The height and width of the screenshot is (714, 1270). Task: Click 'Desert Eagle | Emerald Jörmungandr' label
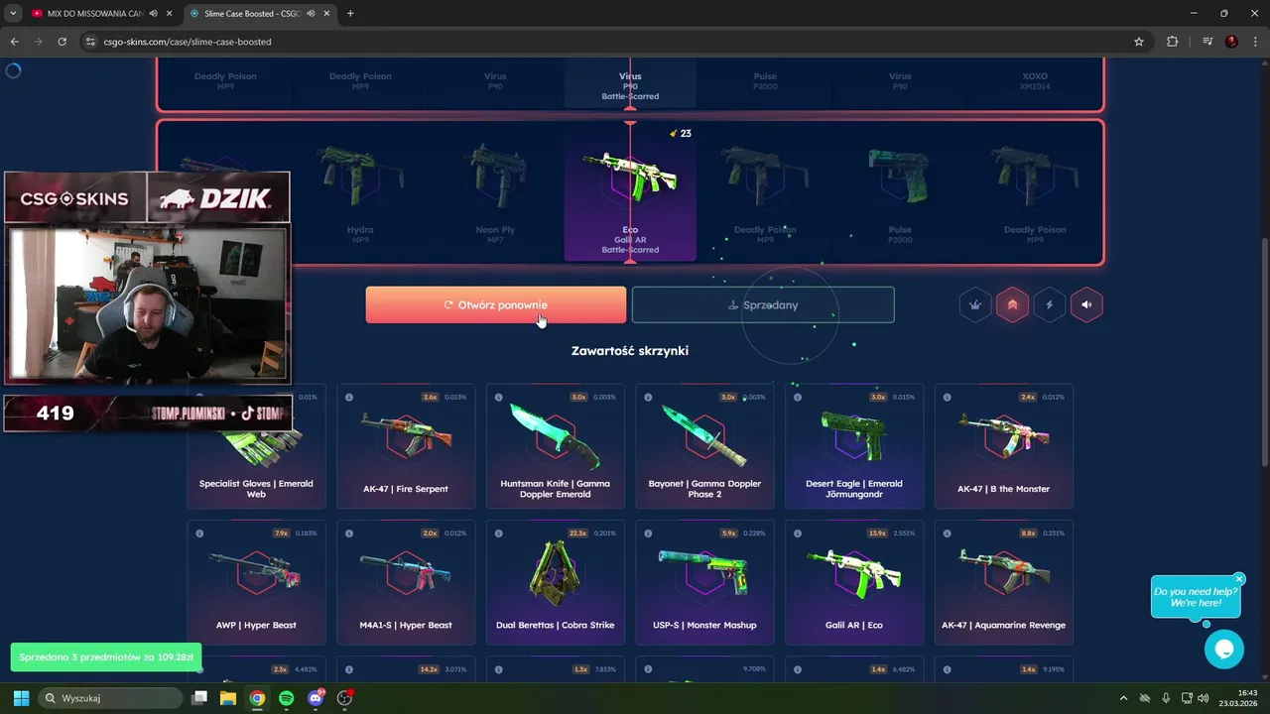854,489
